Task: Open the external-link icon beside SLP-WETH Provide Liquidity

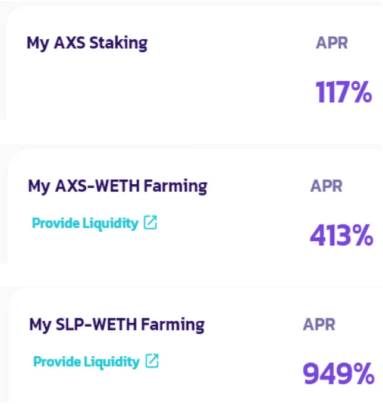Action: [152, 361]
